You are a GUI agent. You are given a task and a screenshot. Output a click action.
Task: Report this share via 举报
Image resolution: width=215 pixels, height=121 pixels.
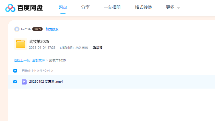pyautogui.click(x=97, y=48)
